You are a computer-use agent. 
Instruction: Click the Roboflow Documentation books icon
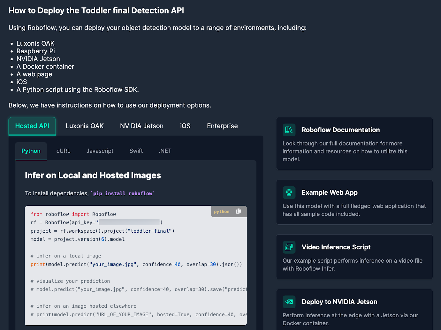tap(289, 130)
